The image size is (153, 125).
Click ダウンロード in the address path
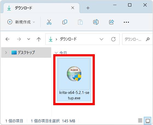coord(68,39)
